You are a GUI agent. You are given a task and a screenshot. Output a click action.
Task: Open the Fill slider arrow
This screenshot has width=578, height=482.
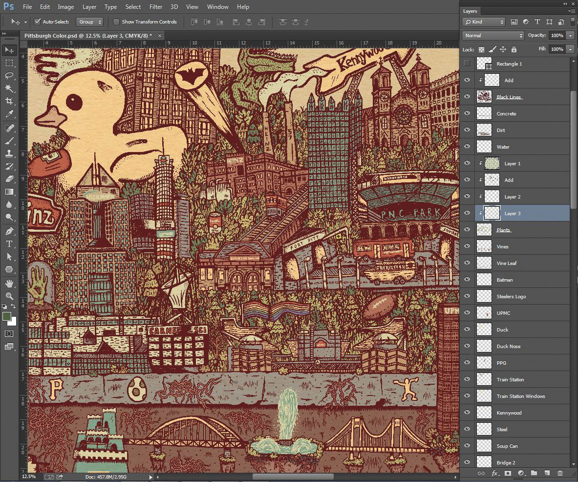click(571, 49)
